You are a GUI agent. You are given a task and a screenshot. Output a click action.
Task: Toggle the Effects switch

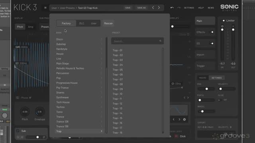[212, 32]
